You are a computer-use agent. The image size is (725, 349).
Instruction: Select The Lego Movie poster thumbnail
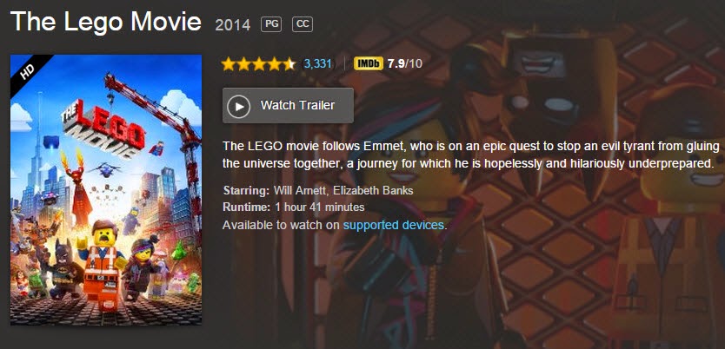tap(106, 191)
